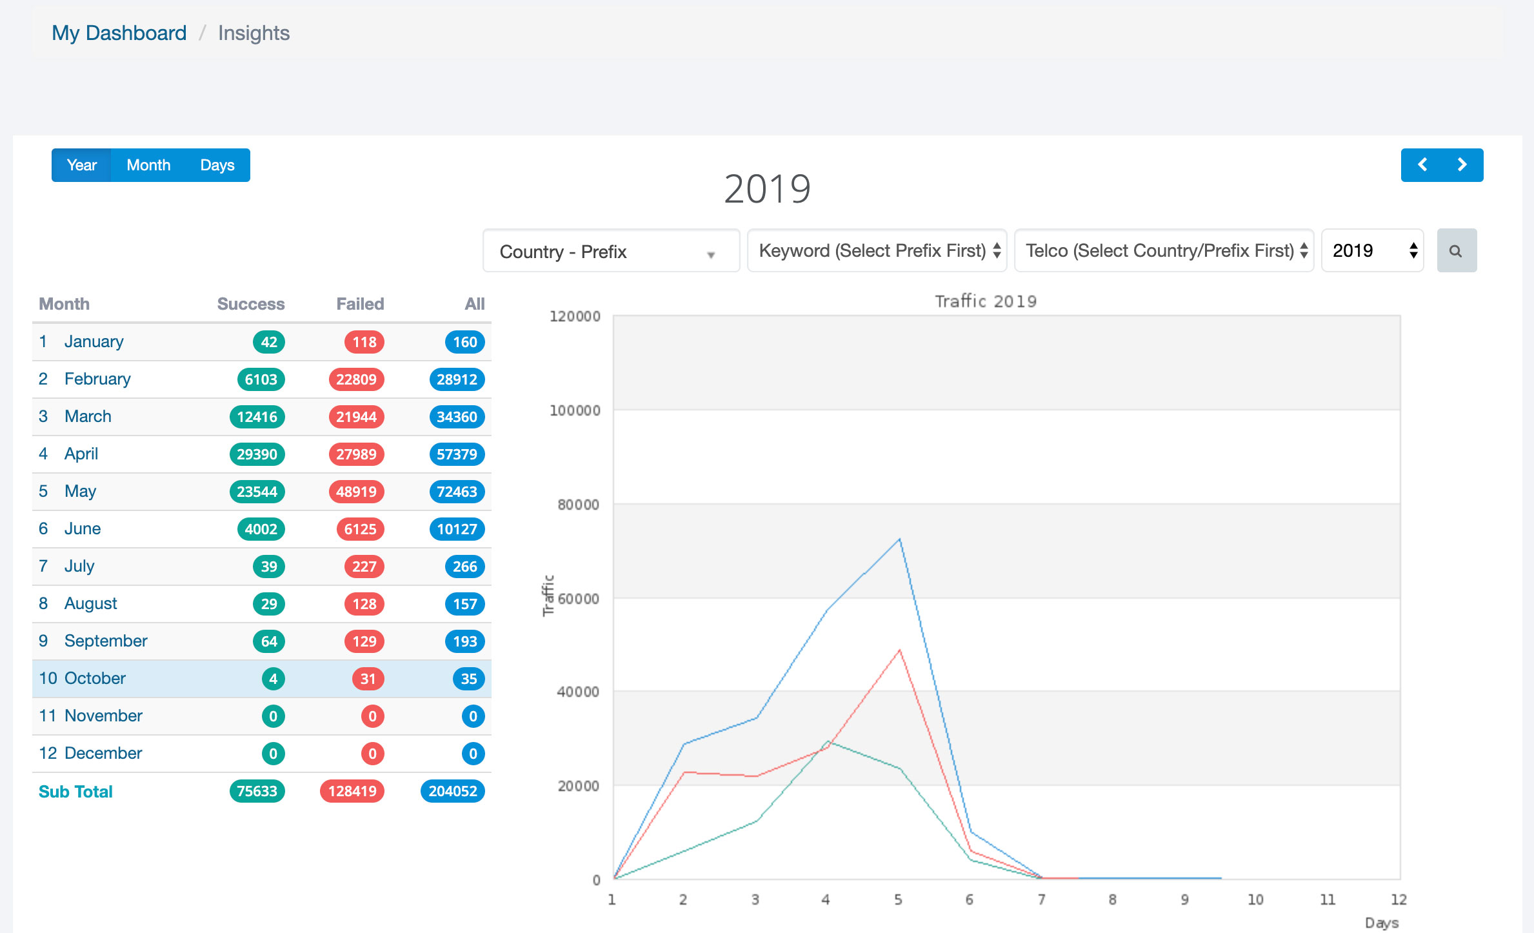Screen dimensions: 1534x933
Task: Click the Insights breadcrumb item
Action: [254, 33]
